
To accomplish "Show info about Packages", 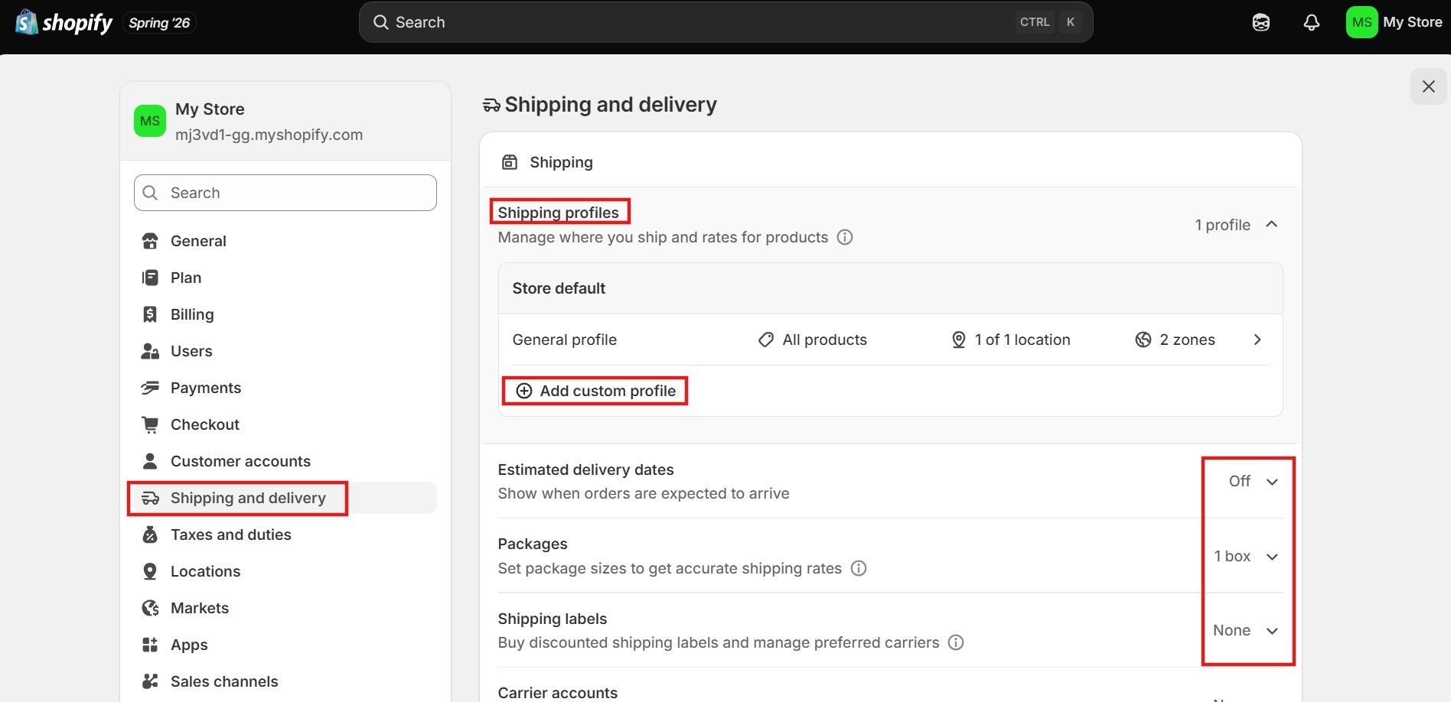I will click(x=858, y=568).
